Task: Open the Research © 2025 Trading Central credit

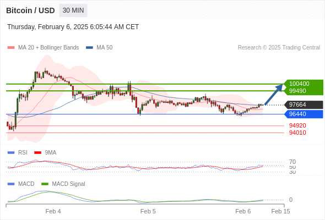Action: 279,48
